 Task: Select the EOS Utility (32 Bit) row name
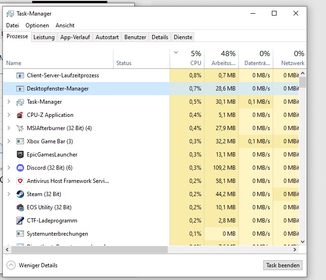[49, 207]
